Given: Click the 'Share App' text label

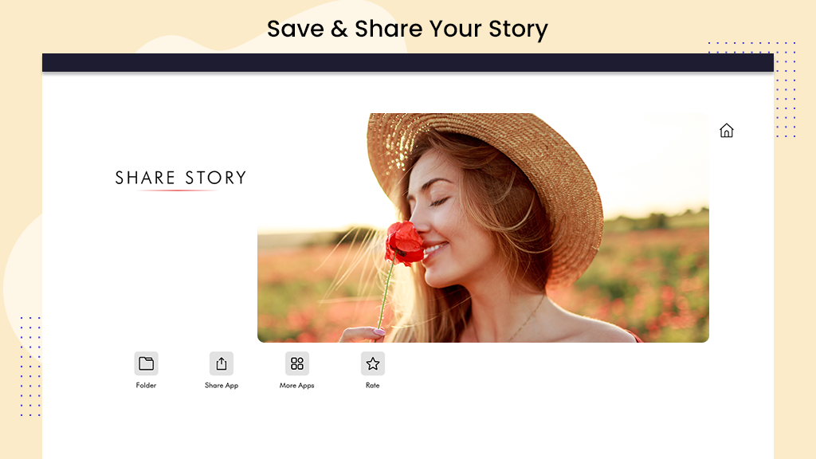Looking at the screenshot, I should pyautogui.click(x=222, y=386).
